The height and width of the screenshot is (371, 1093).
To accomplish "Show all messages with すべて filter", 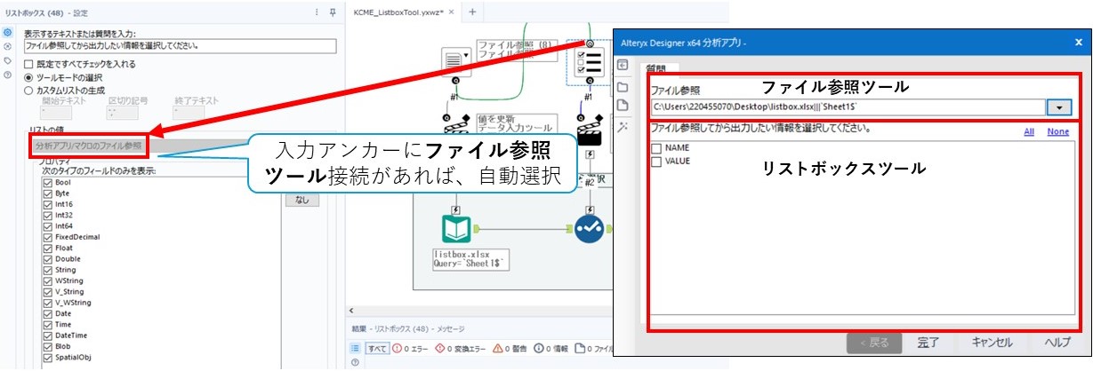I will (x=377, y=349).
